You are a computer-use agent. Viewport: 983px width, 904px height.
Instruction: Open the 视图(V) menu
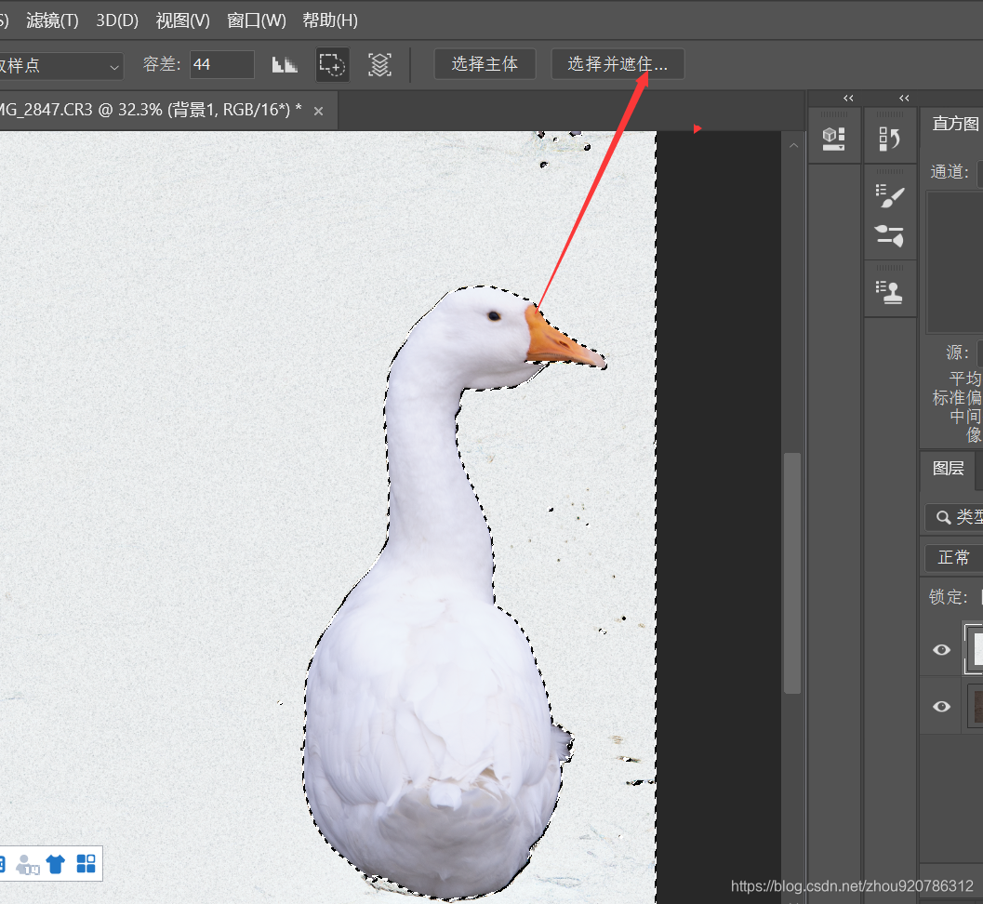pos(182,20)
